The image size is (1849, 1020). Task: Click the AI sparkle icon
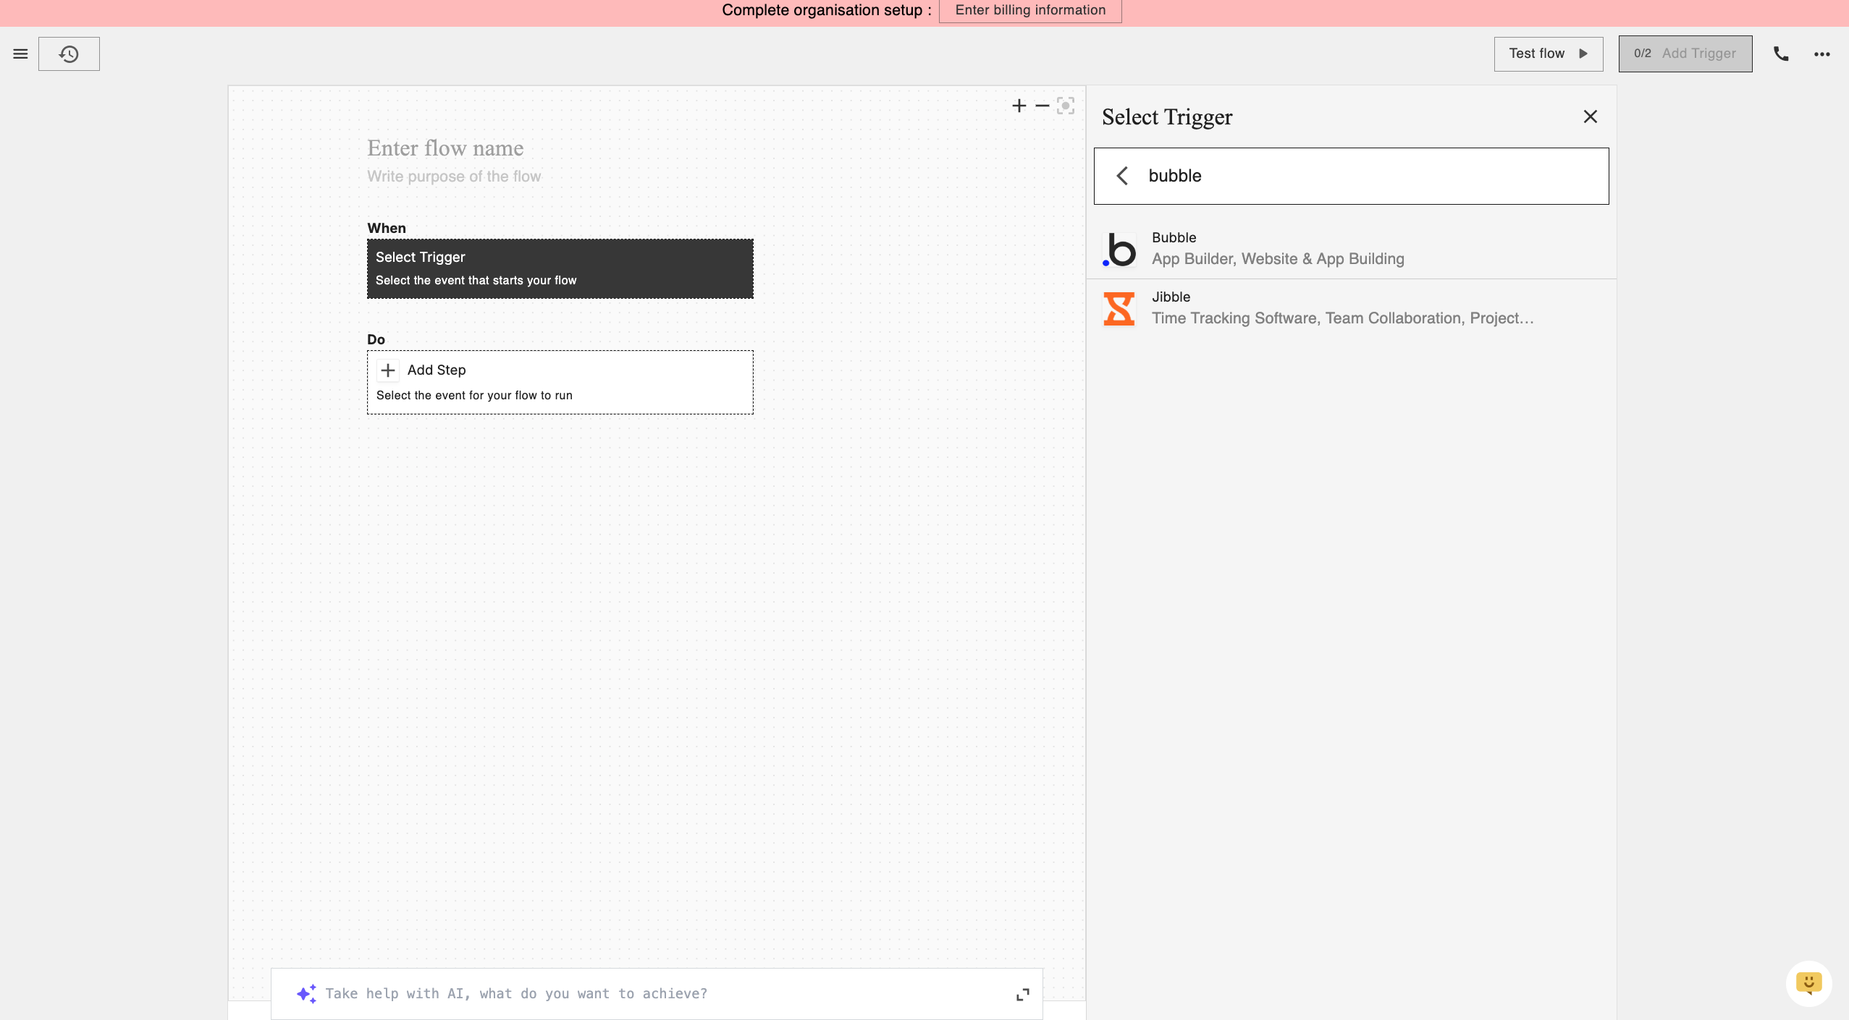(306, 994)
